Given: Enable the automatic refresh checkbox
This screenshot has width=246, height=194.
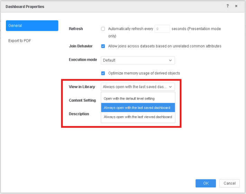Looking at the screenshot, I should click(103, 29).
